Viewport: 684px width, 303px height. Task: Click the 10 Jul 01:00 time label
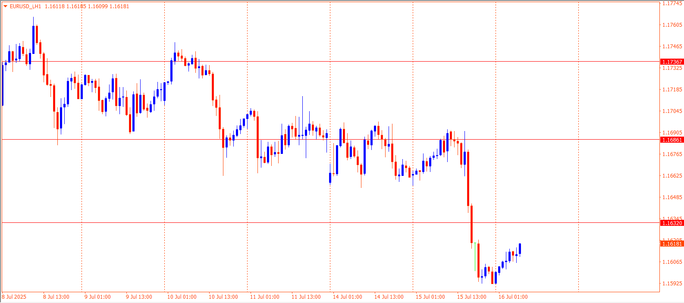click(x=182, y=297)
